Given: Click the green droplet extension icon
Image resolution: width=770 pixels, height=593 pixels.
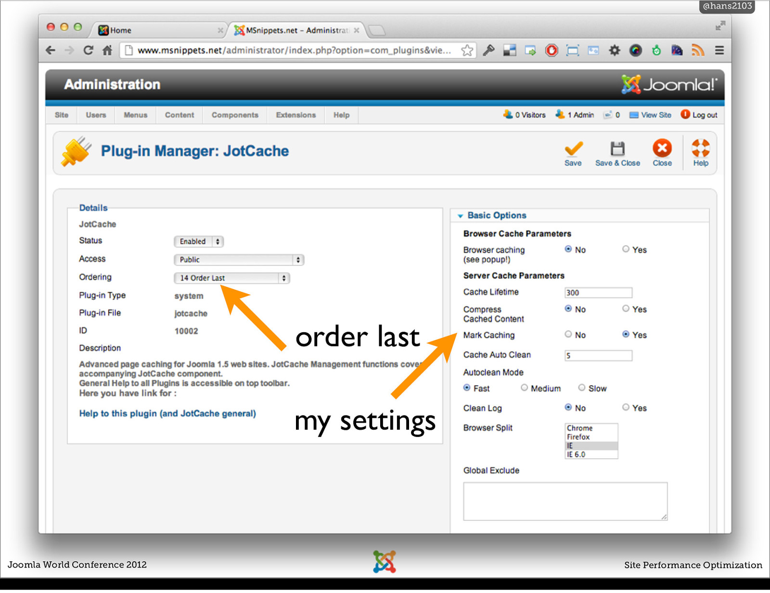Looking at the screenshot, I should click(656, 50).
